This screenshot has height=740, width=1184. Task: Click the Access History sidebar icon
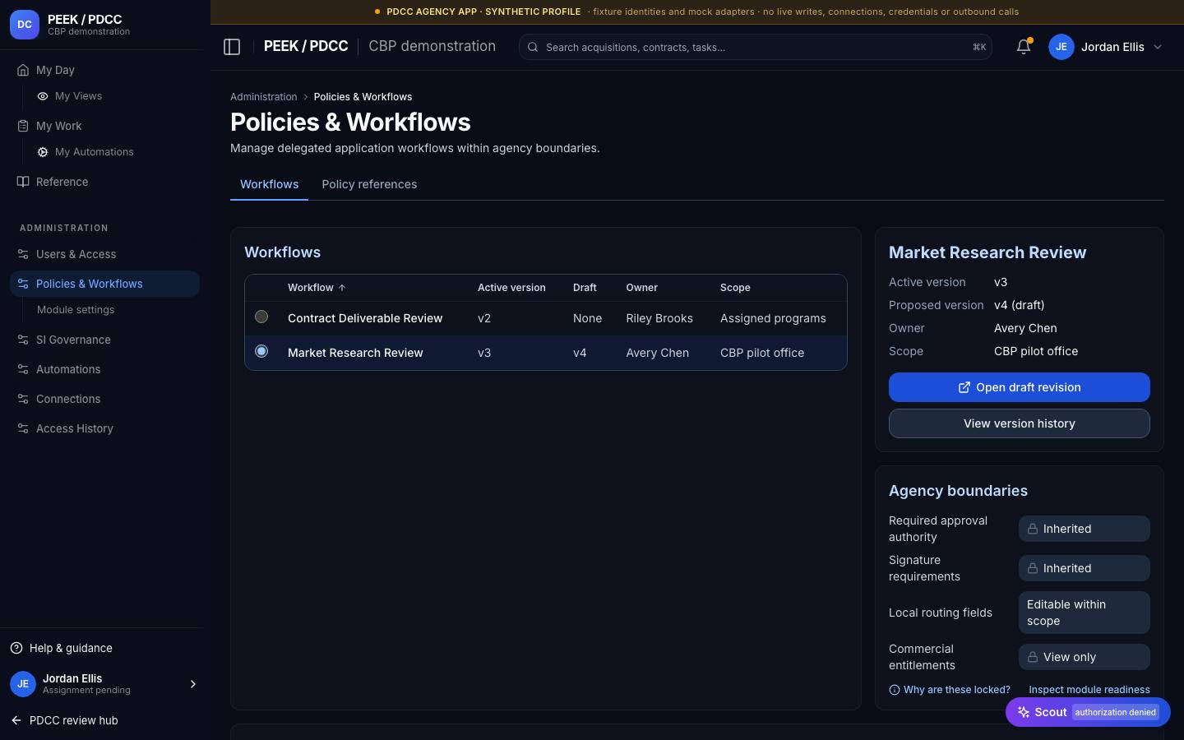coord(23,428)
